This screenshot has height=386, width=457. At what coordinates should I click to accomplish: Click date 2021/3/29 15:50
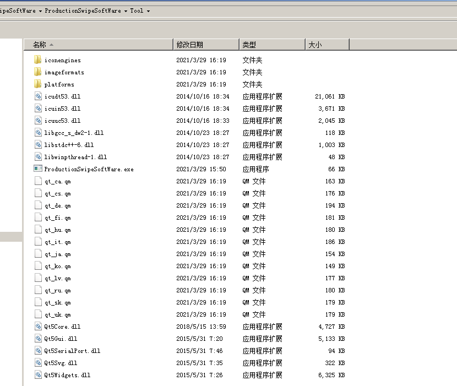(201, 169)
